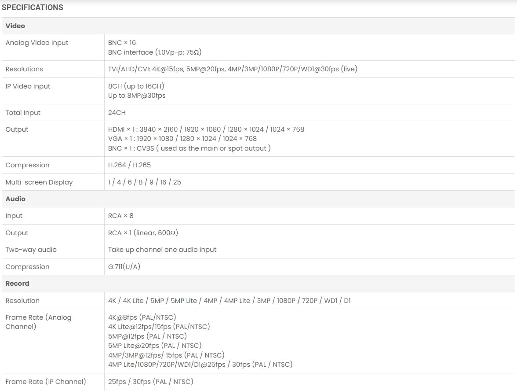Click the G.711(U/A) compression value
The height and width of the screenshot is (391, 517).
tap(124, 267)
